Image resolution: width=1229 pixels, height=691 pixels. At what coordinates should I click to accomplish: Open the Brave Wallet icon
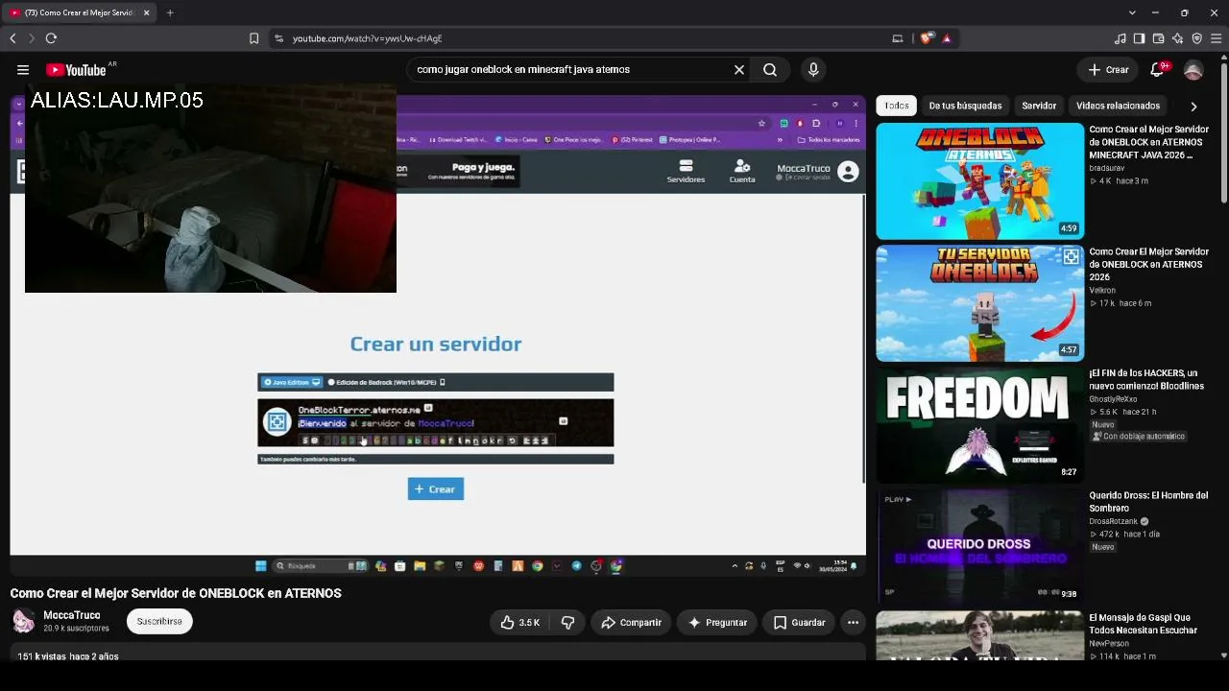pyautogui.click(x=1158, y=38)
